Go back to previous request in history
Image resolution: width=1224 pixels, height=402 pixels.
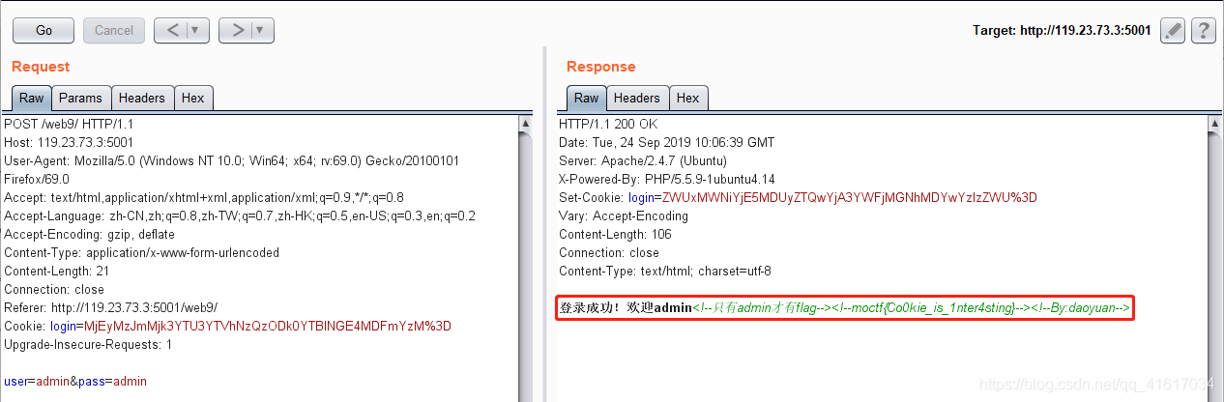[173, 30]
